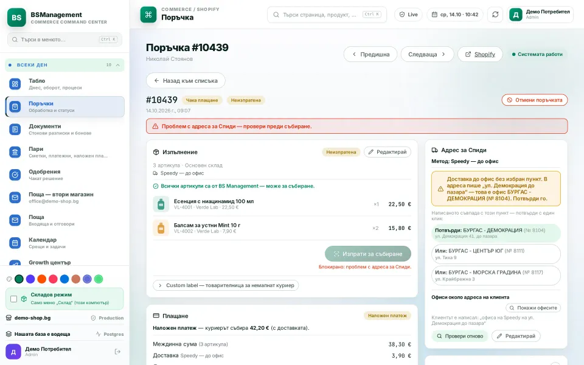Image resolution: width=584 pixels, height=365 pixels.
Task: Click the theme palette icon left of swatches
Action: pyautogui.click(x=9, y=279)
